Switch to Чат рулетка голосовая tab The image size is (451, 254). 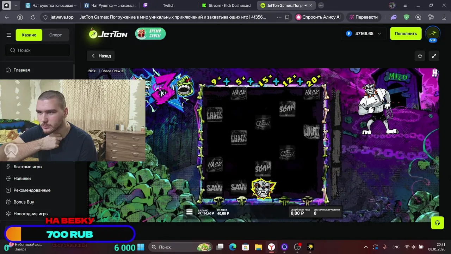(x=51, y=5)
